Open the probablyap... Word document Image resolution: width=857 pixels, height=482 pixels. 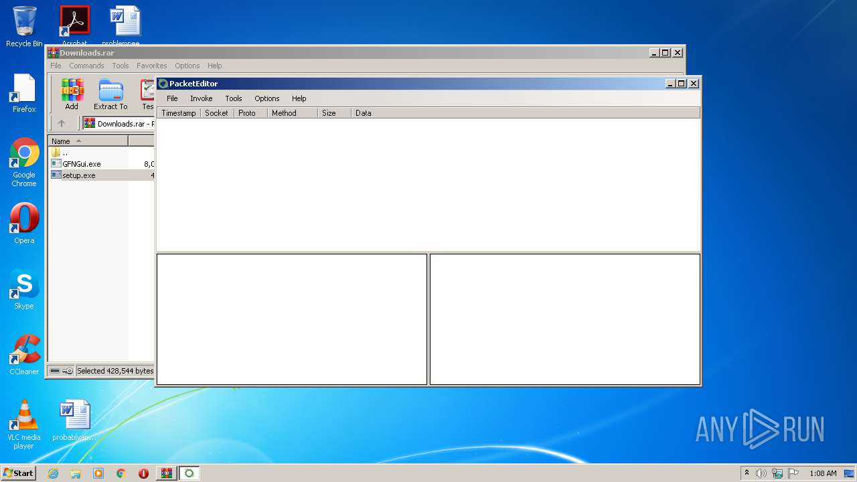pyautogui.click(x=74, y=420)
